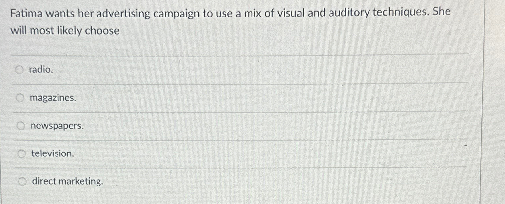Screen dimensions: 505x204
Task: Select the third answer row
Action: (132, 126)
